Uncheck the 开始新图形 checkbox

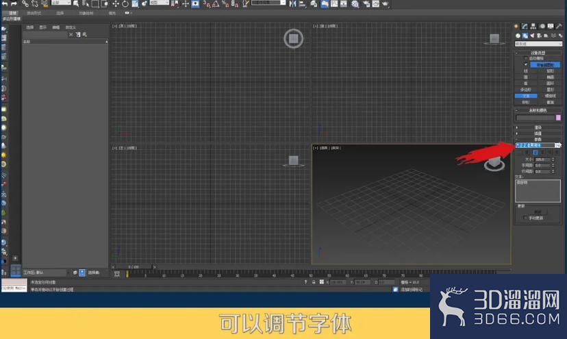pos(526,64)
